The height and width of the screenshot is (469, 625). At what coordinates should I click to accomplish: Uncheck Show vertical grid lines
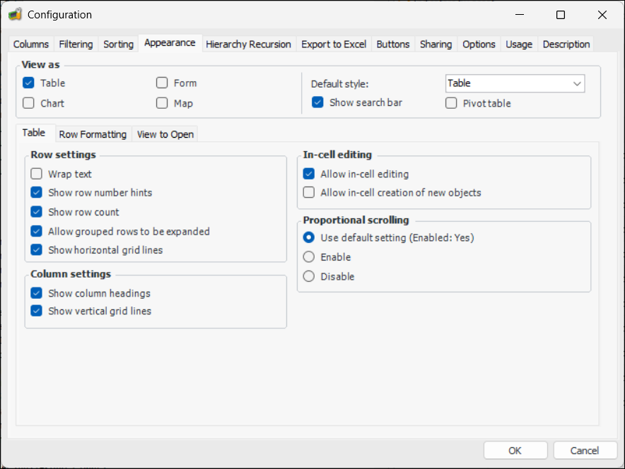pos(37,311)
